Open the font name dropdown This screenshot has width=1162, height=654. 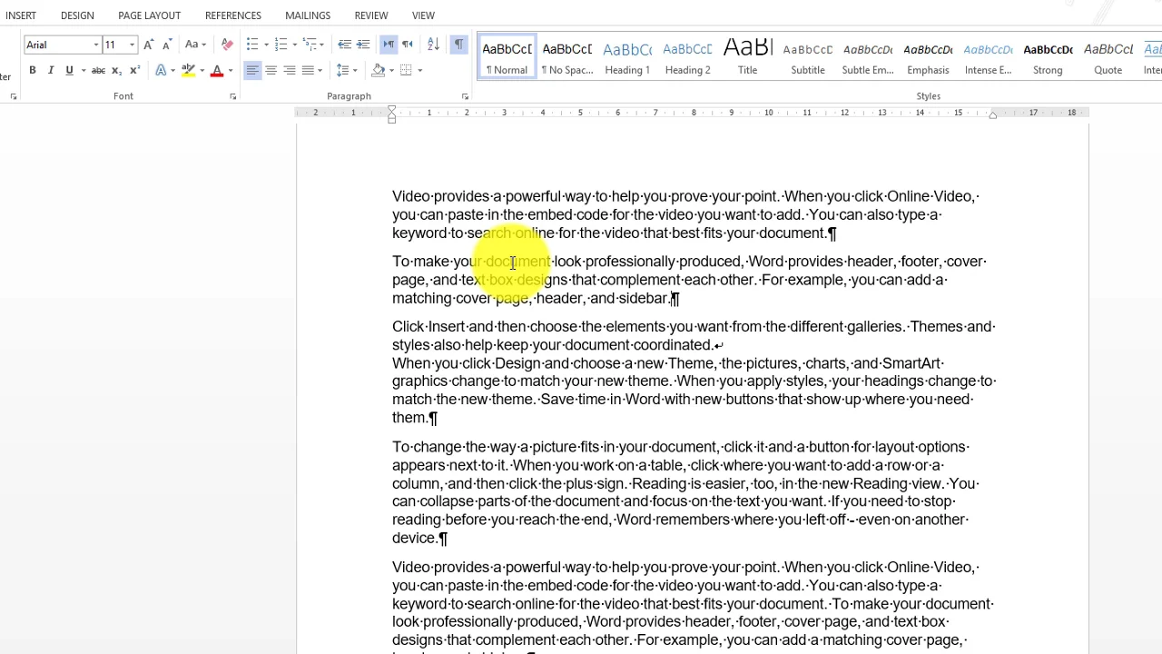(x=95, y=45)
